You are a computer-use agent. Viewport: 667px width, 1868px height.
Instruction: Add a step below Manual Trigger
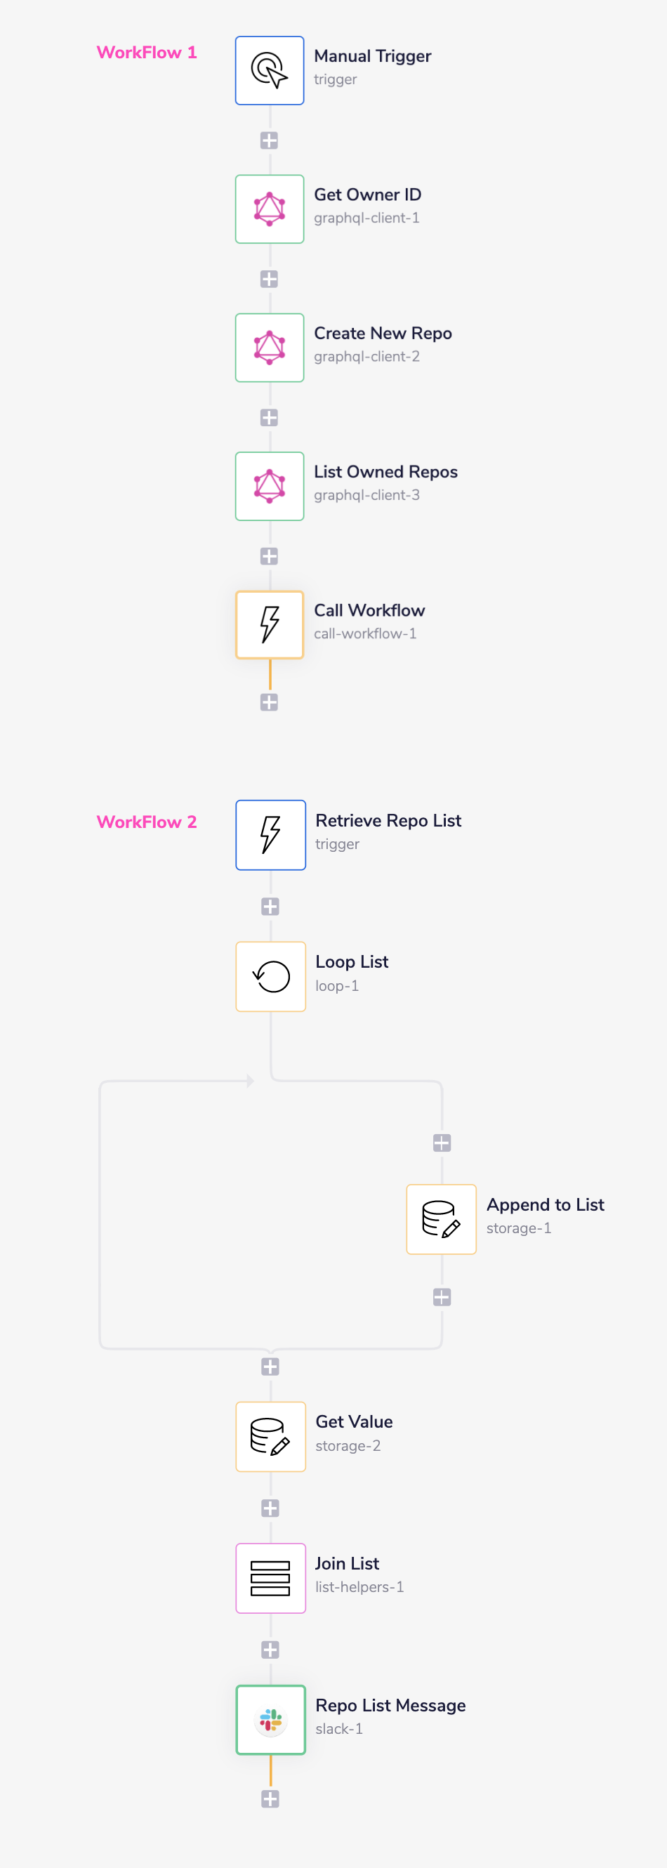point(269,140)
